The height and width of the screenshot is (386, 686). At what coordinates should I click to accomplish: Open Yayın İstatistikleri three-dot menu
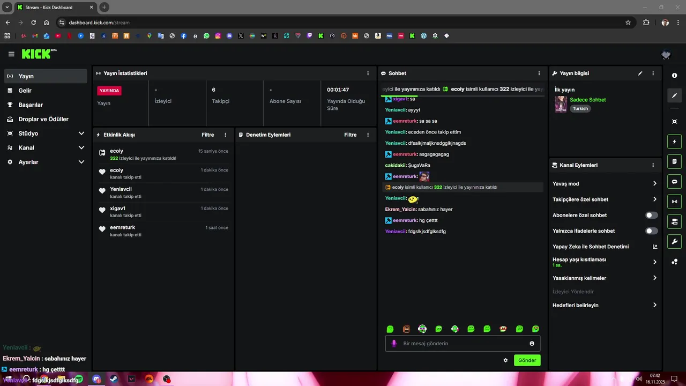click(368, 73)
